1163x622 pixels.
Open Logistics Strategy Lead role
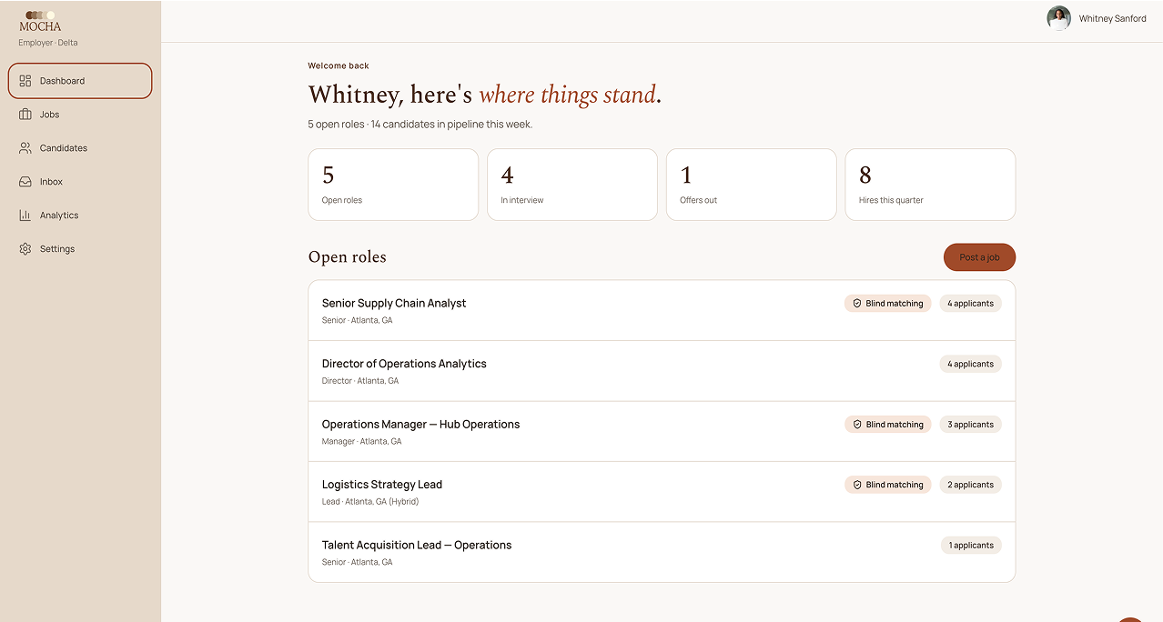[662, 492]
